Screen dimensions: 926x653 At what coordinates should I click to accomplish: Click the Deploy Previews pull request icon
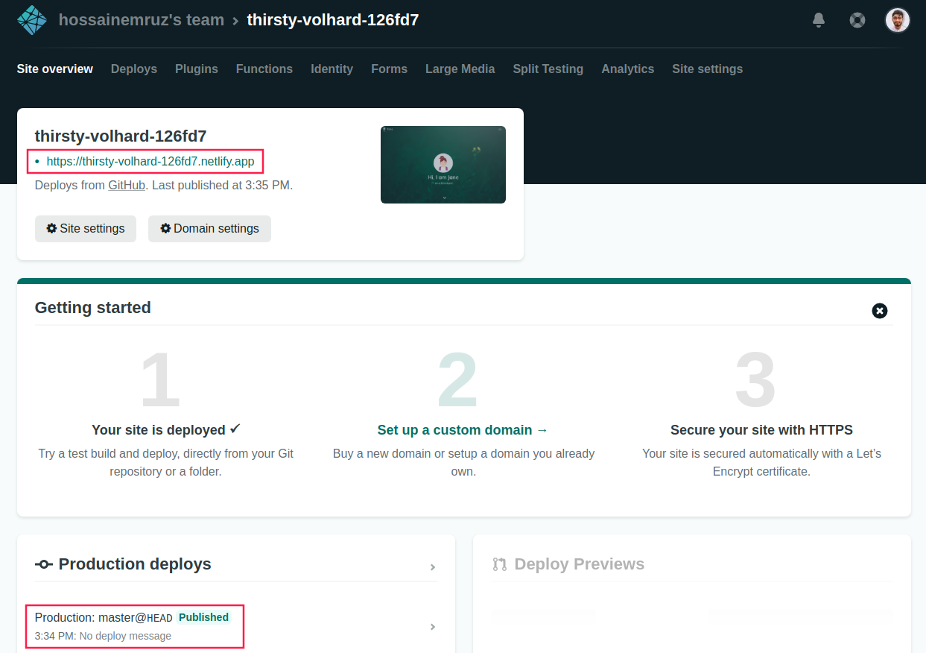click(499, 564)
